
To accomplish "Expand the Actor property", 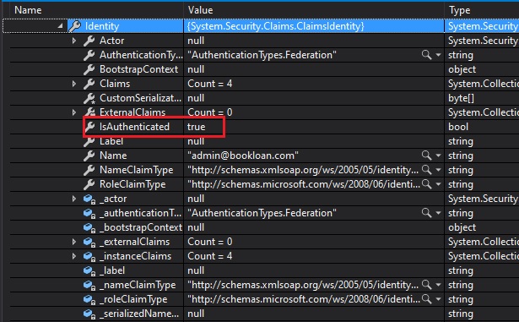I will 74,41.
